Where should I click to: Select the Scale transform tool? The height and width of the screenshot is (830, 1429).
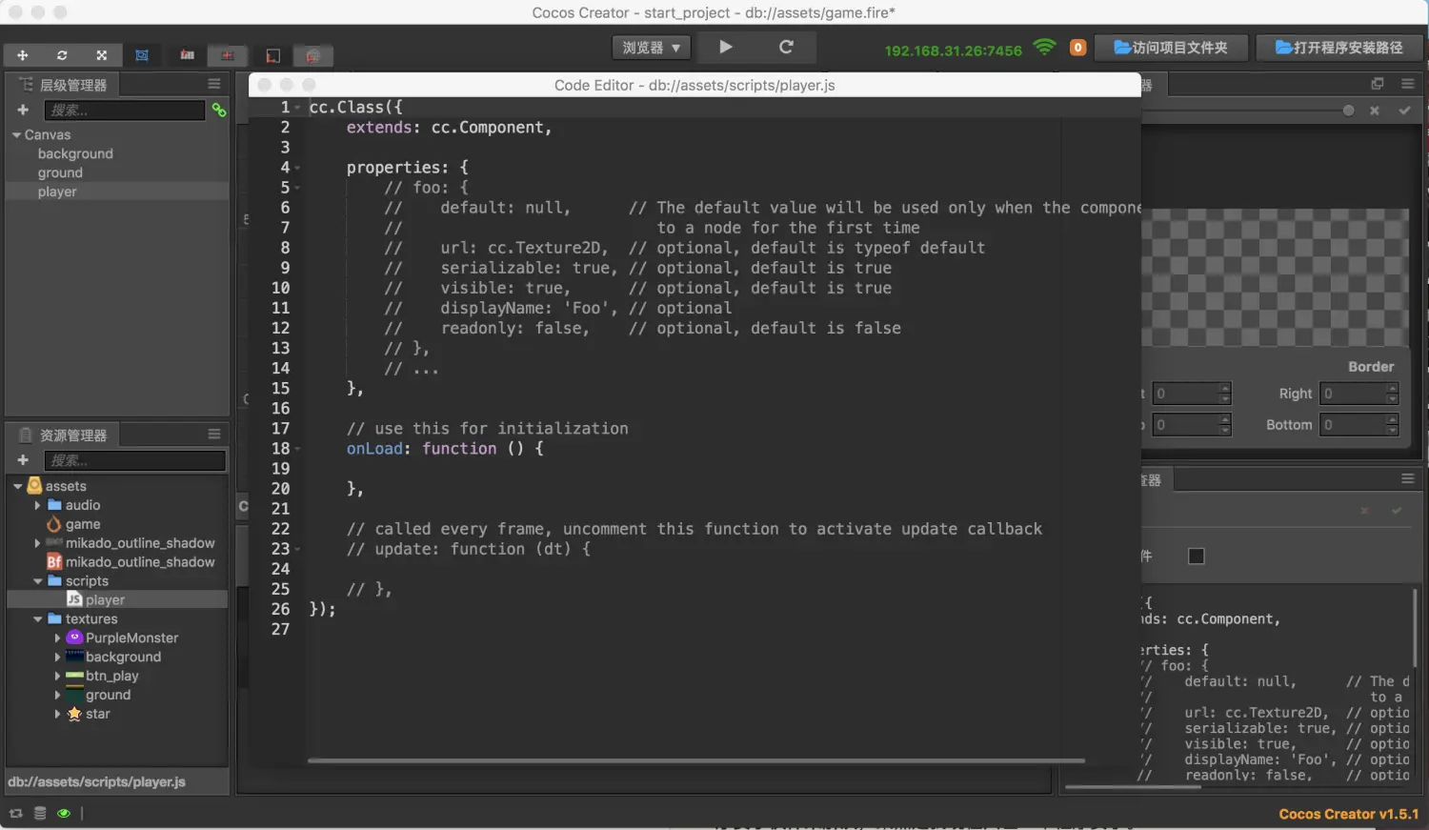pyautogui.click(x=102, y=55)
